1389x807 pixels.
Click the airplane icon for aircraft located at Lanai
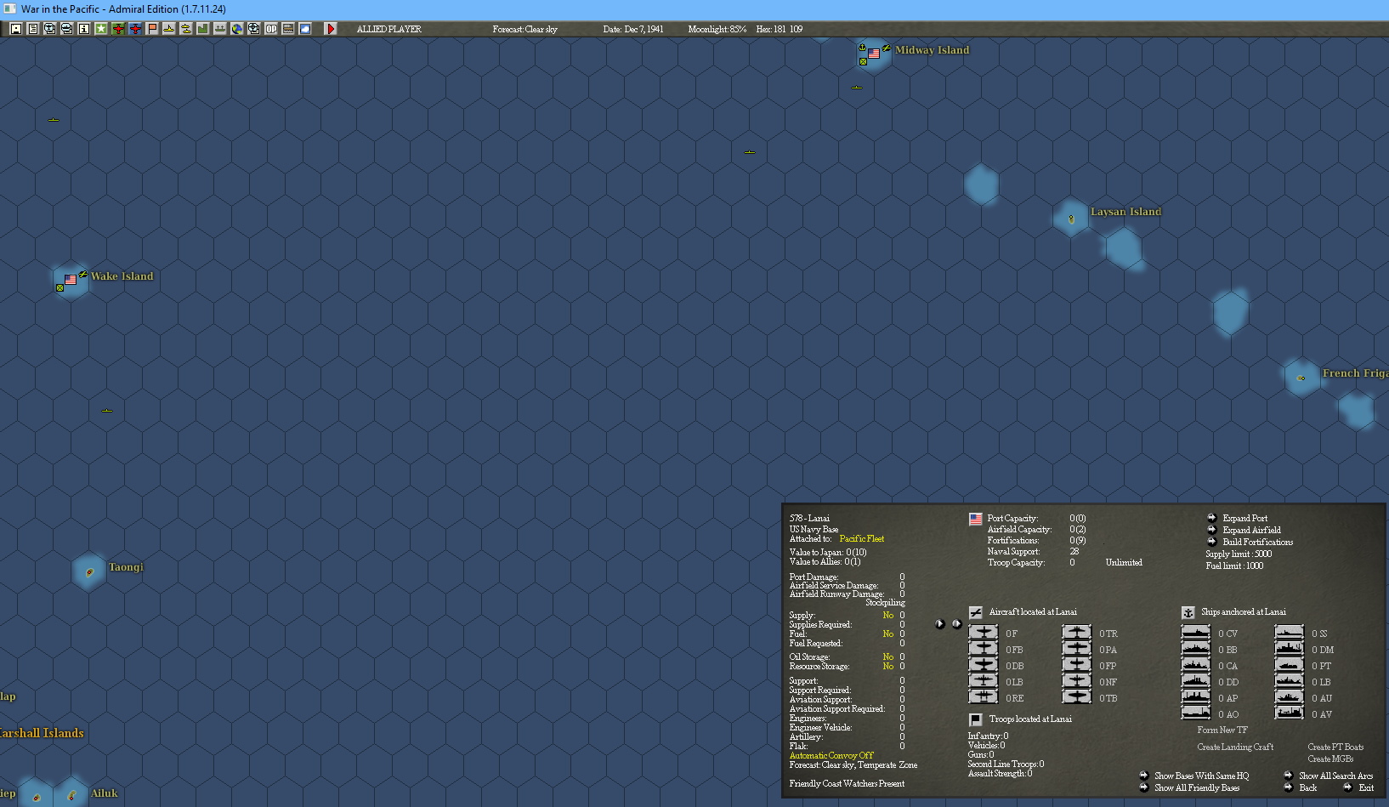coord(976,612)
